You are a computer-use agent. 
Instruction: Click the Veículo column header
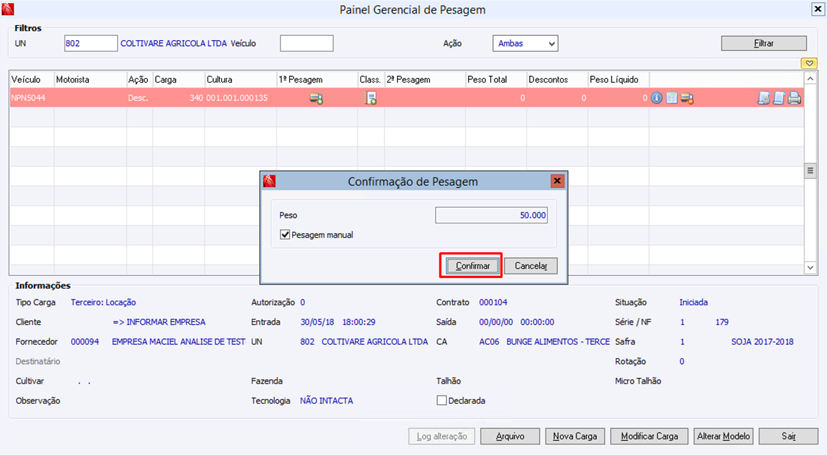click(32, 80)
